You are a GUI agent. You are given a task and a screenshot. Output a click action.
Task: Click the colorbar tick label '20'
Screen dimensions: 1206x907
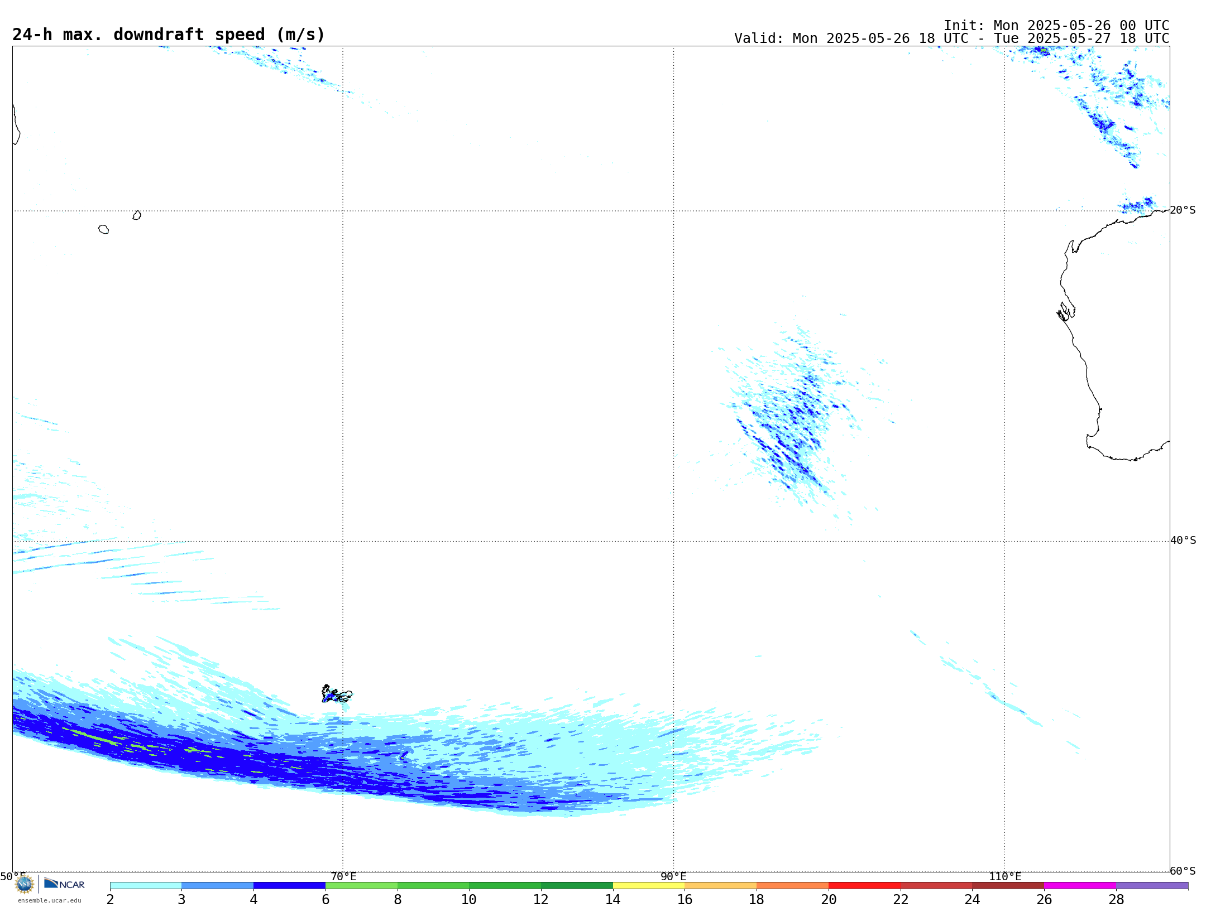829,900
